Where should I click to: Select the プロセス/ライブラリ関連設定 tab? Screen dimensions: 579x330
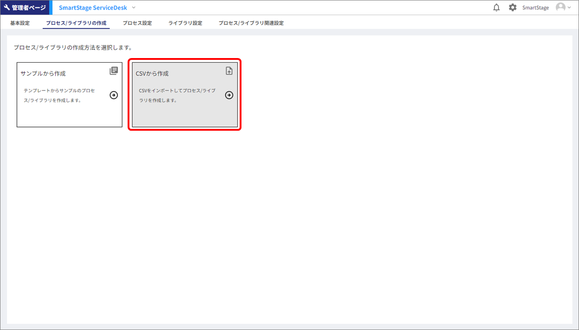(x=251, y=23)
